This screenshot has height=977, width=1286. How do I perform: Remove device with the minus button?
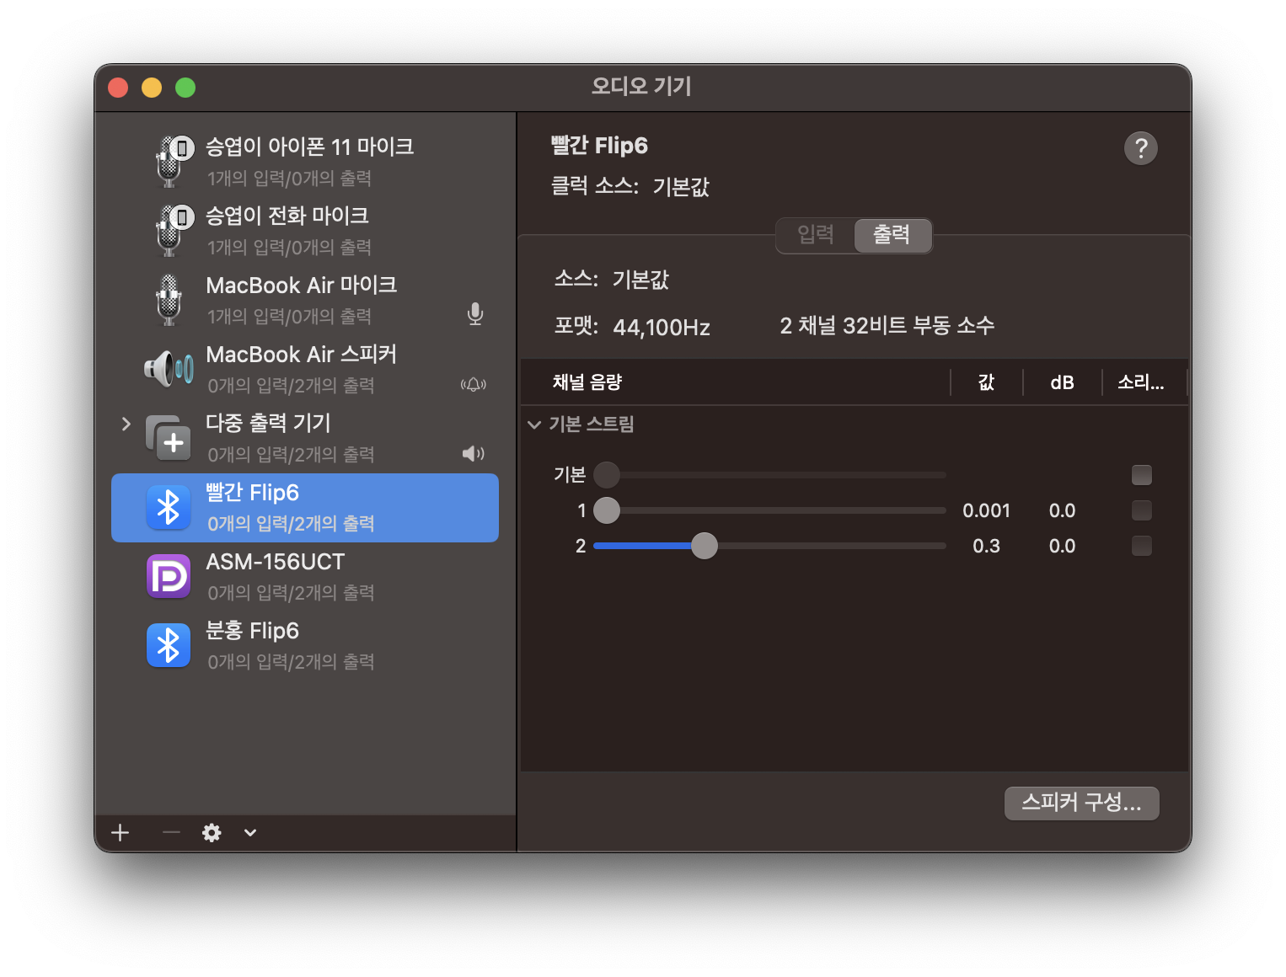pyautogui.click(x=171, y=833)
